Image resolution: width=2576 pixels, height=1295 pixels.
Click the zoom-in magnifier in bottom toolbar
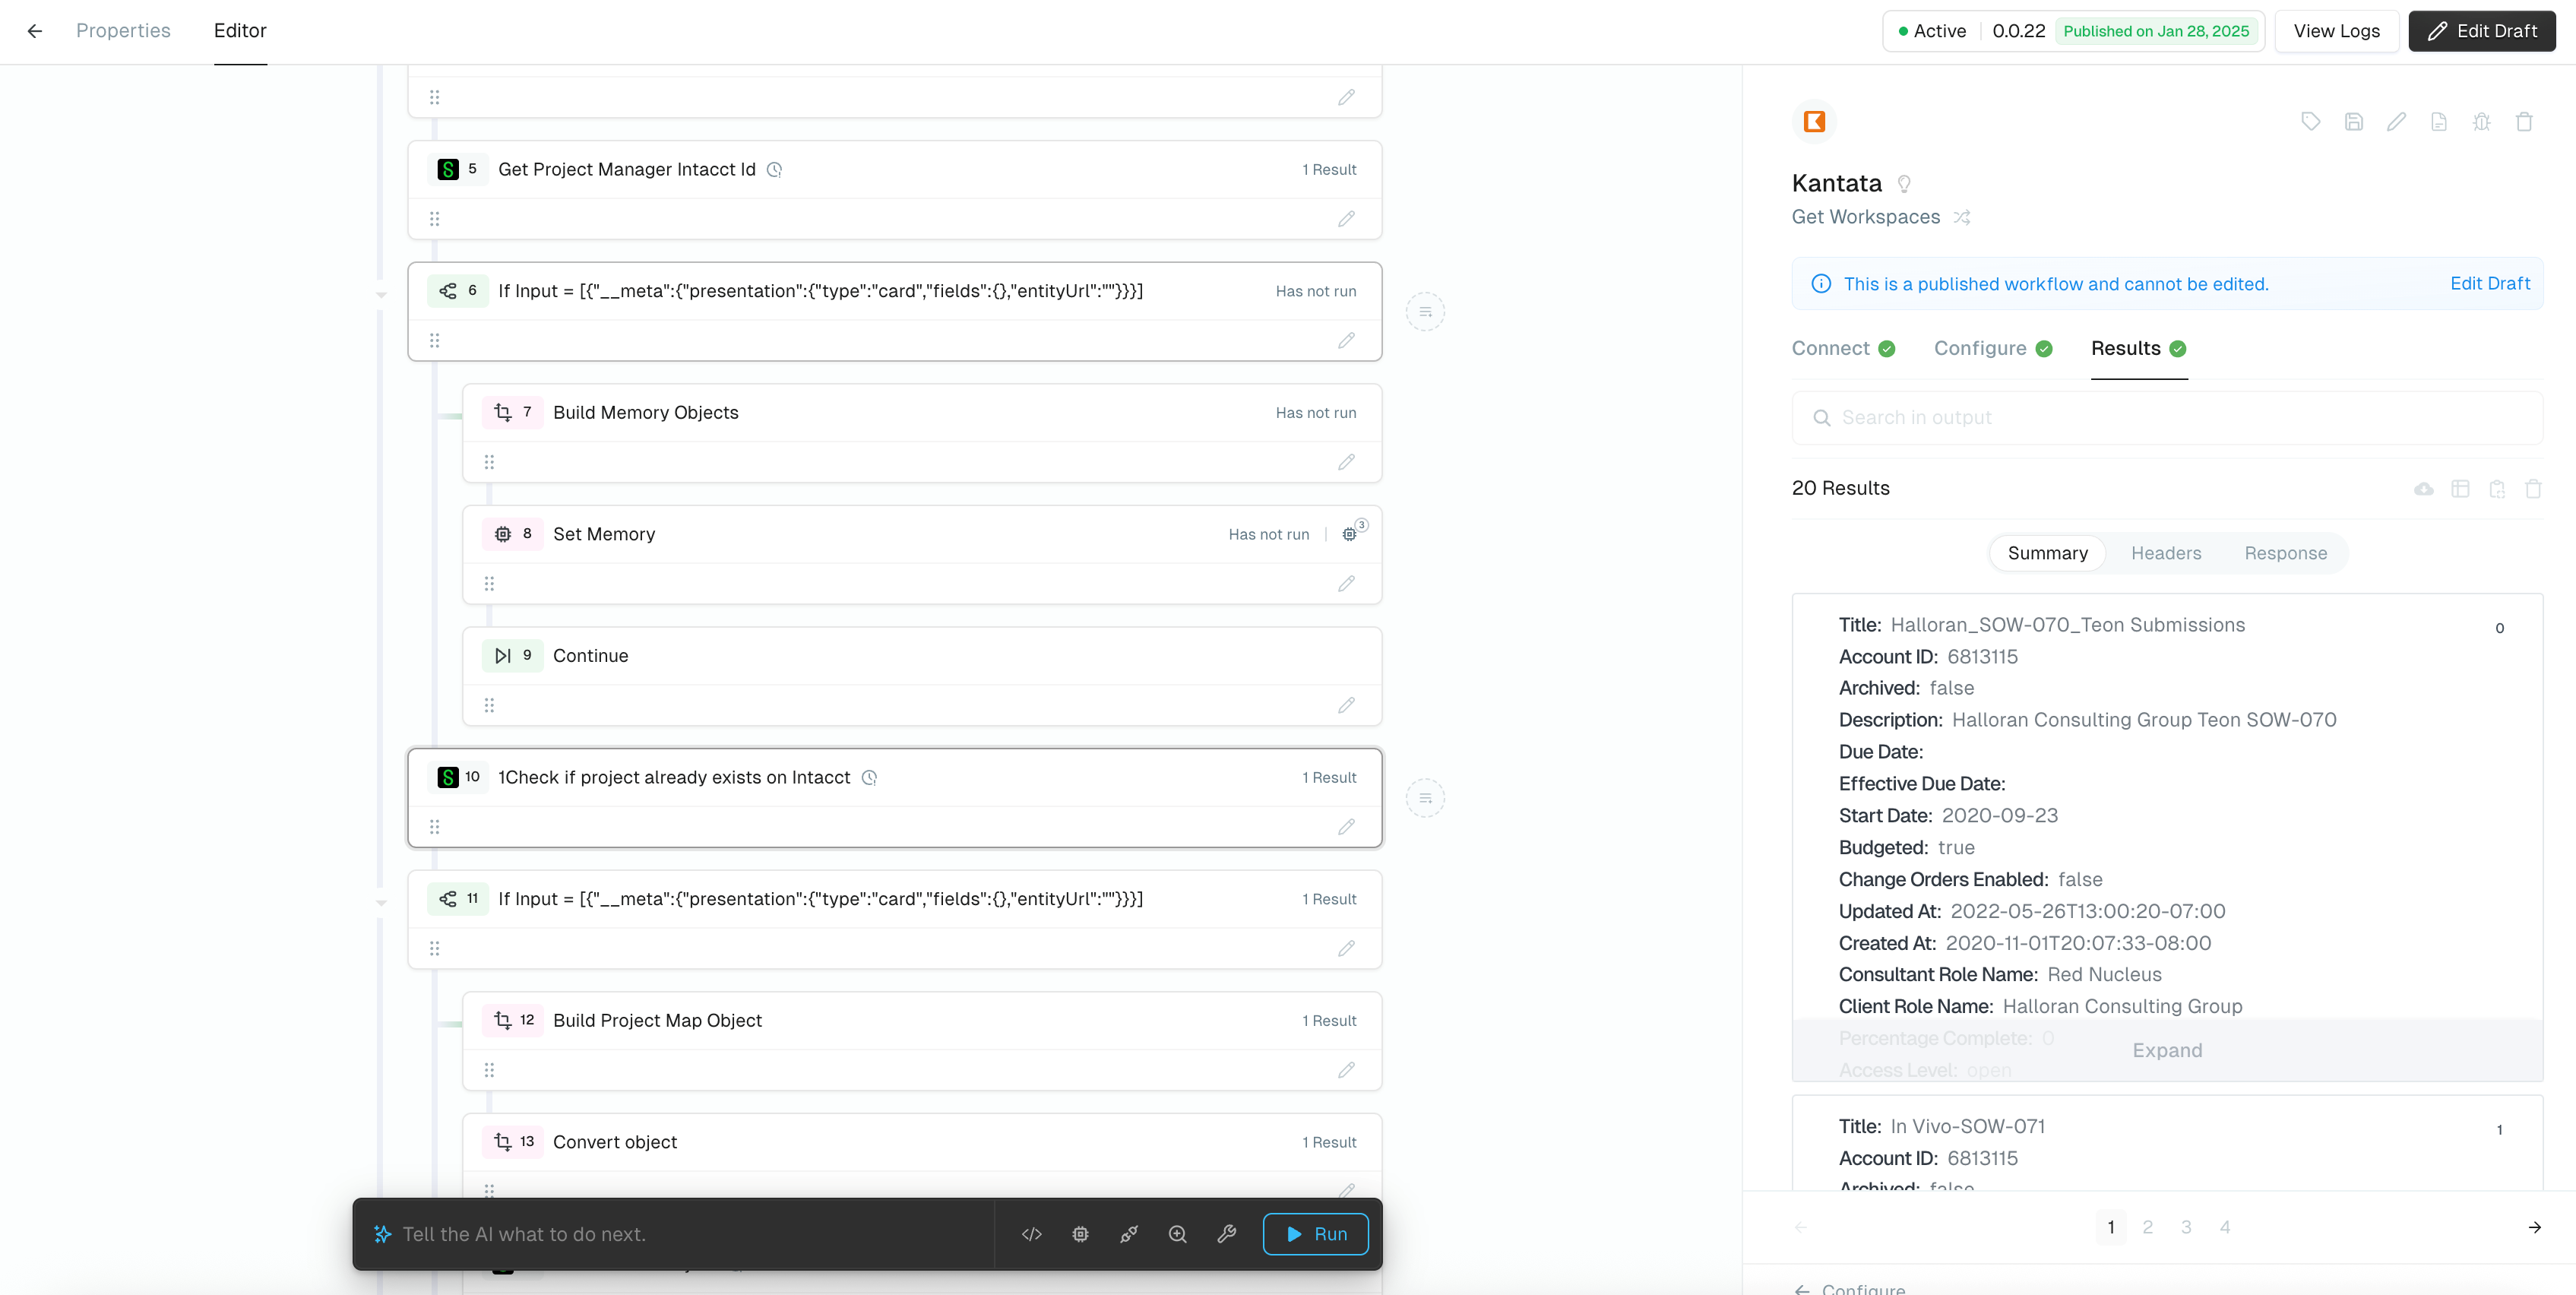(1177, 1234)
